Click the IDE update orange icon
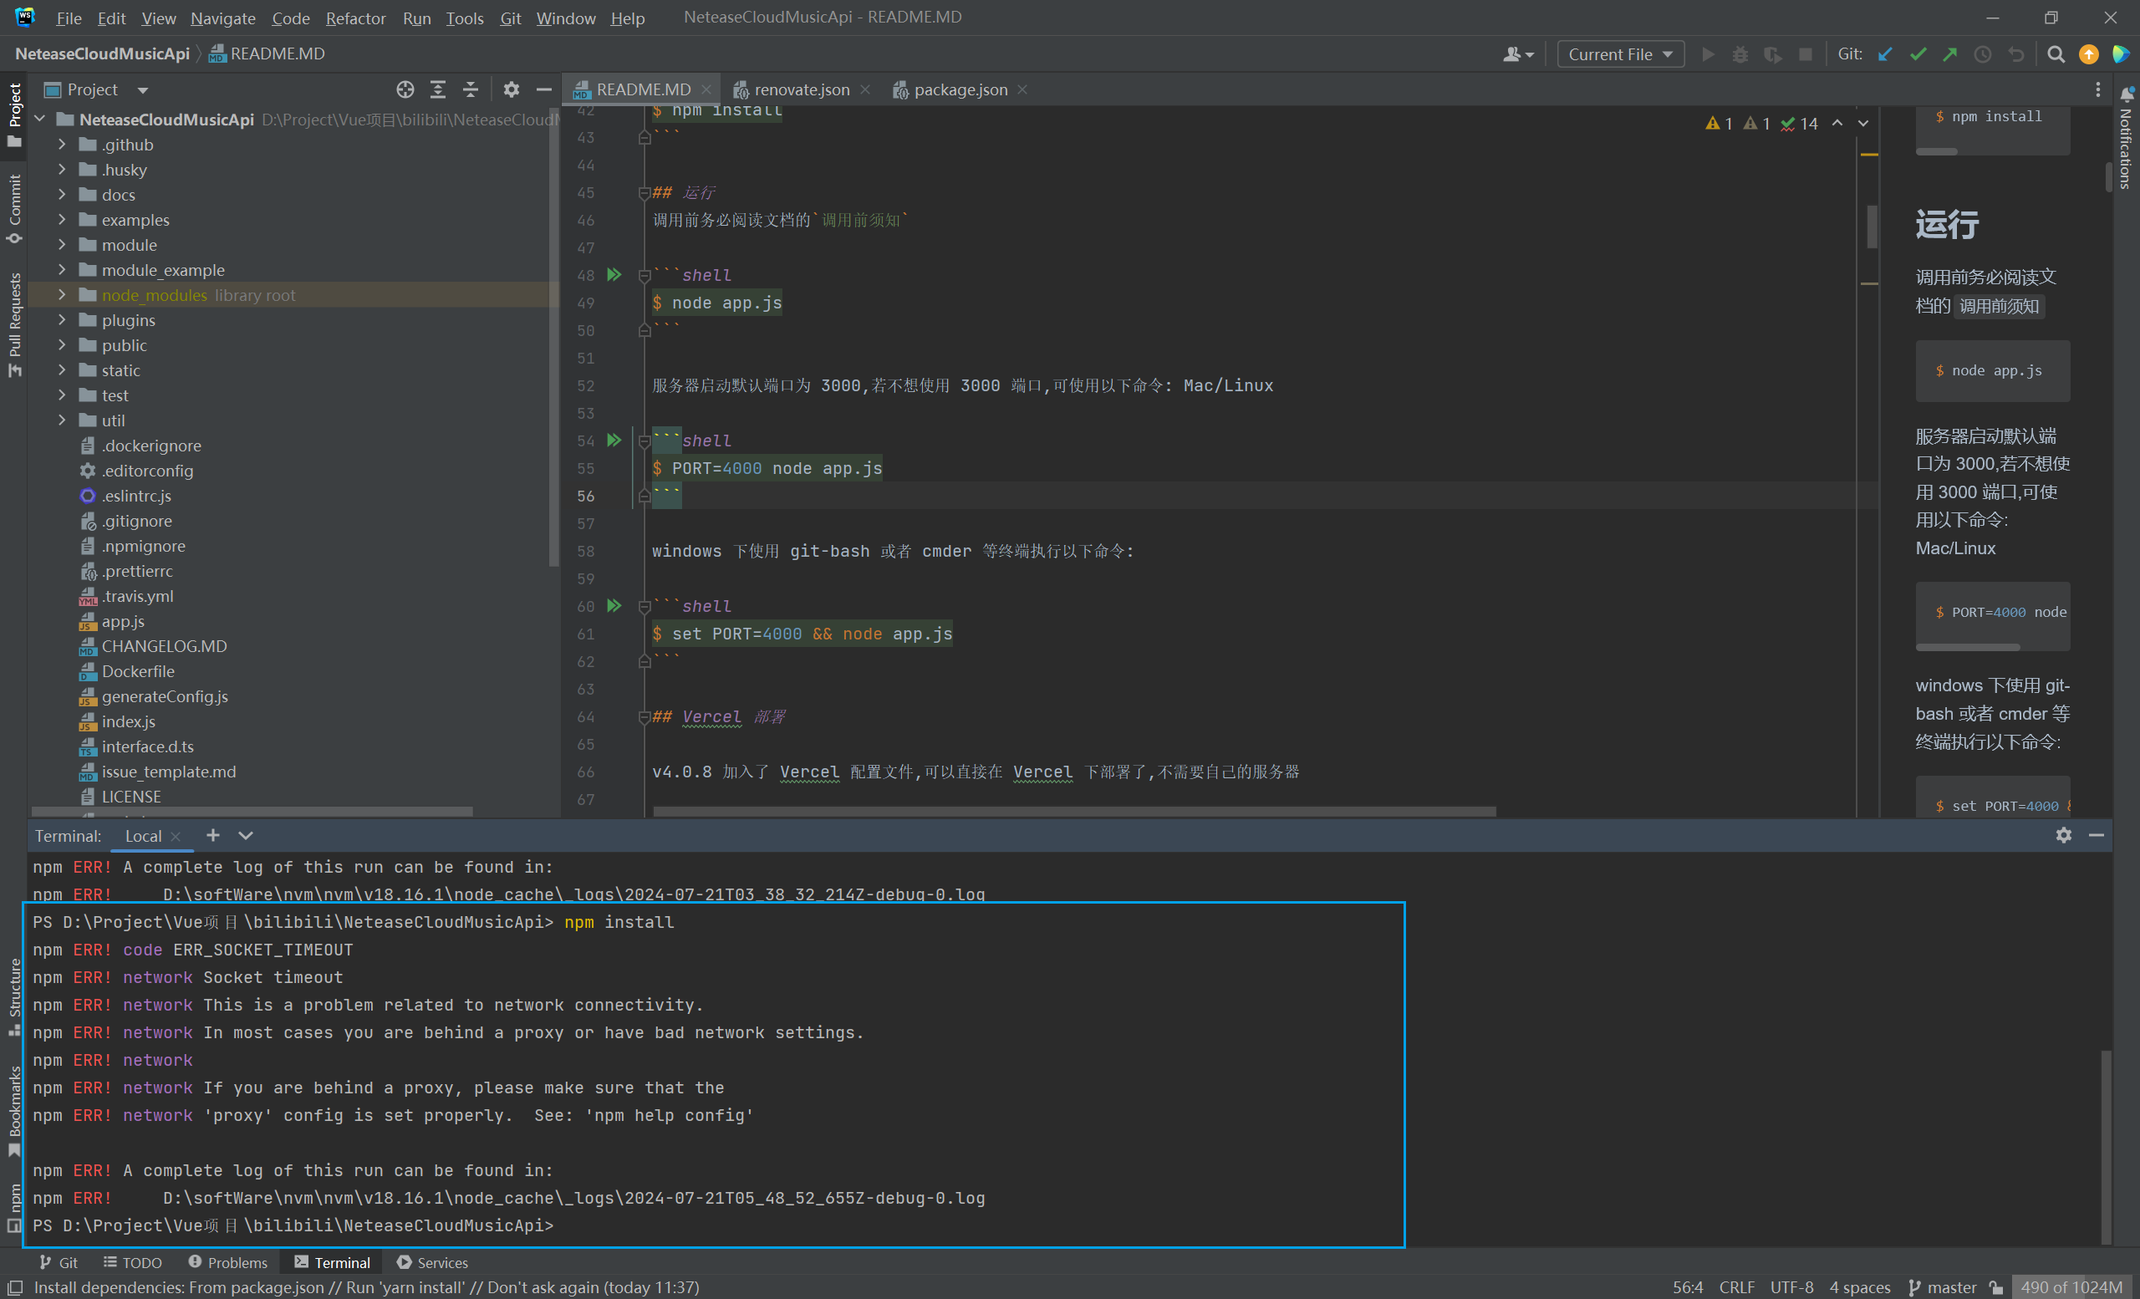Image resolution: width=2140 pixels, height=1299 pixels. click(2089, 53)
